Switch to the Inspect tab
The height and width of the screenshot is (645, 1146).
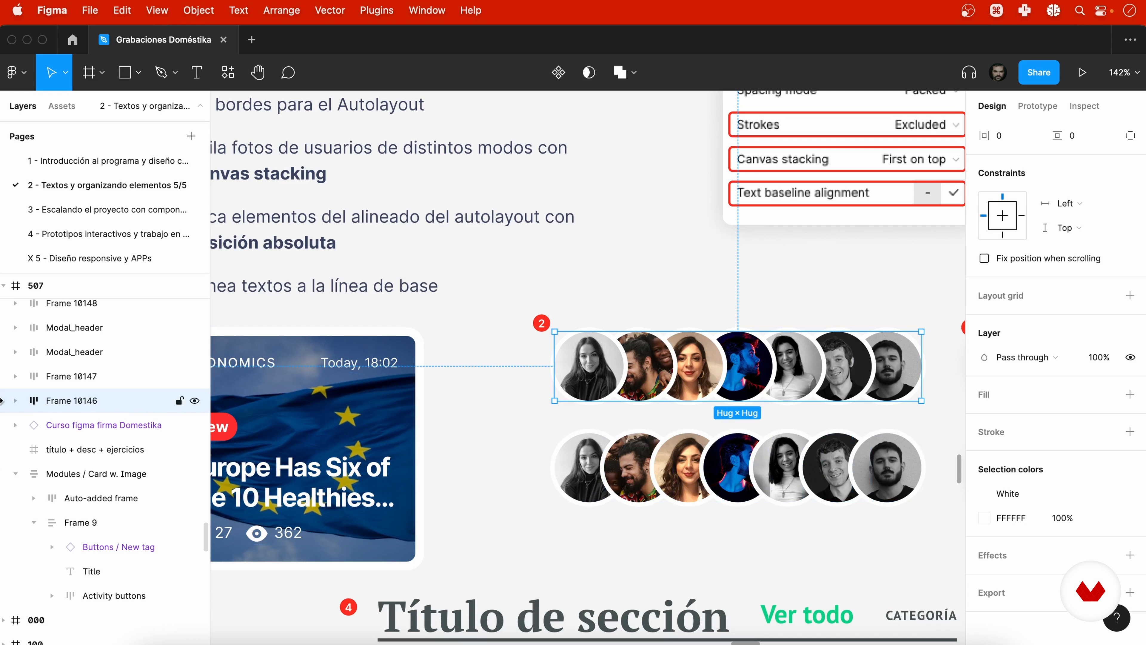click(1084, 106)
